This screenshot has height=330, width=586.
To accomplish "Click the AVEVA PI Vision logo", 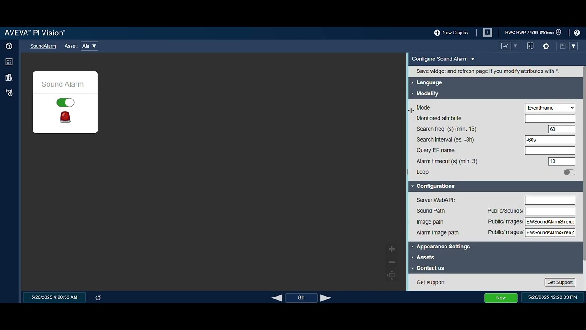I will click(35, 33).
